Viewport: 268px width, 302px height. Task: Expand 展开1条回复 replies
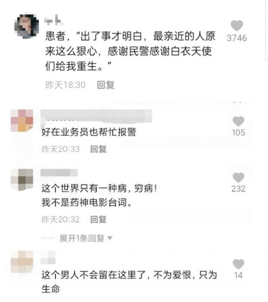82,238
